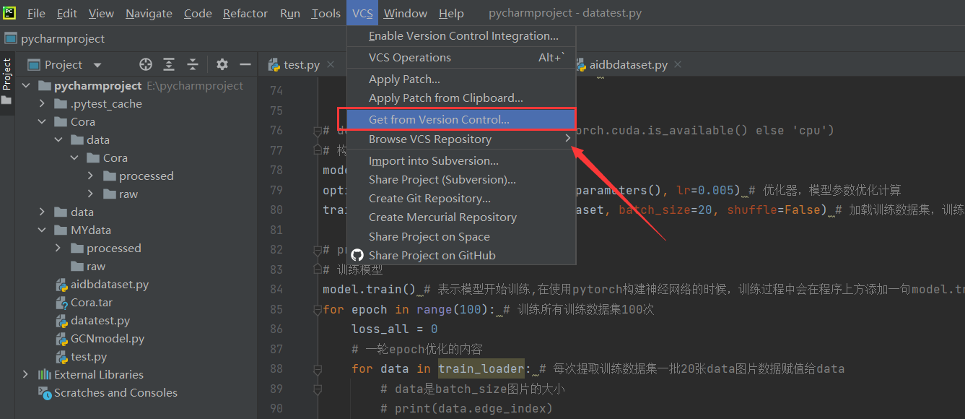The image size is (965, 419).
Task: Click the Select Opened File crosshair icon
Action: click(145, 64)
